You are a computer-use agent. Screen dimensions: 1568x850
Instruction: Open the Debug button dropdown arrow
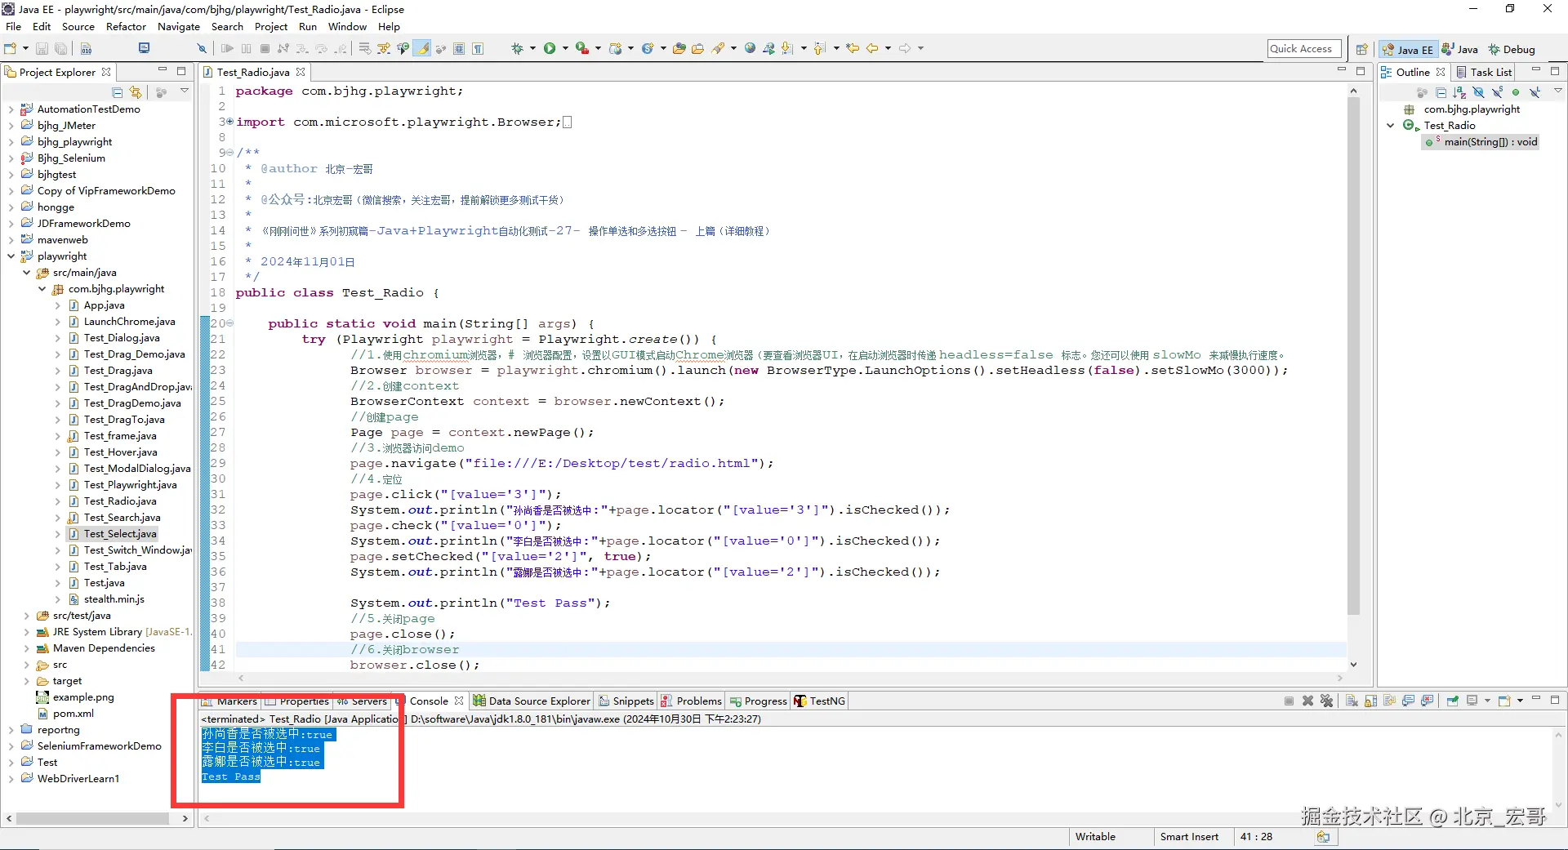point(532,48)
